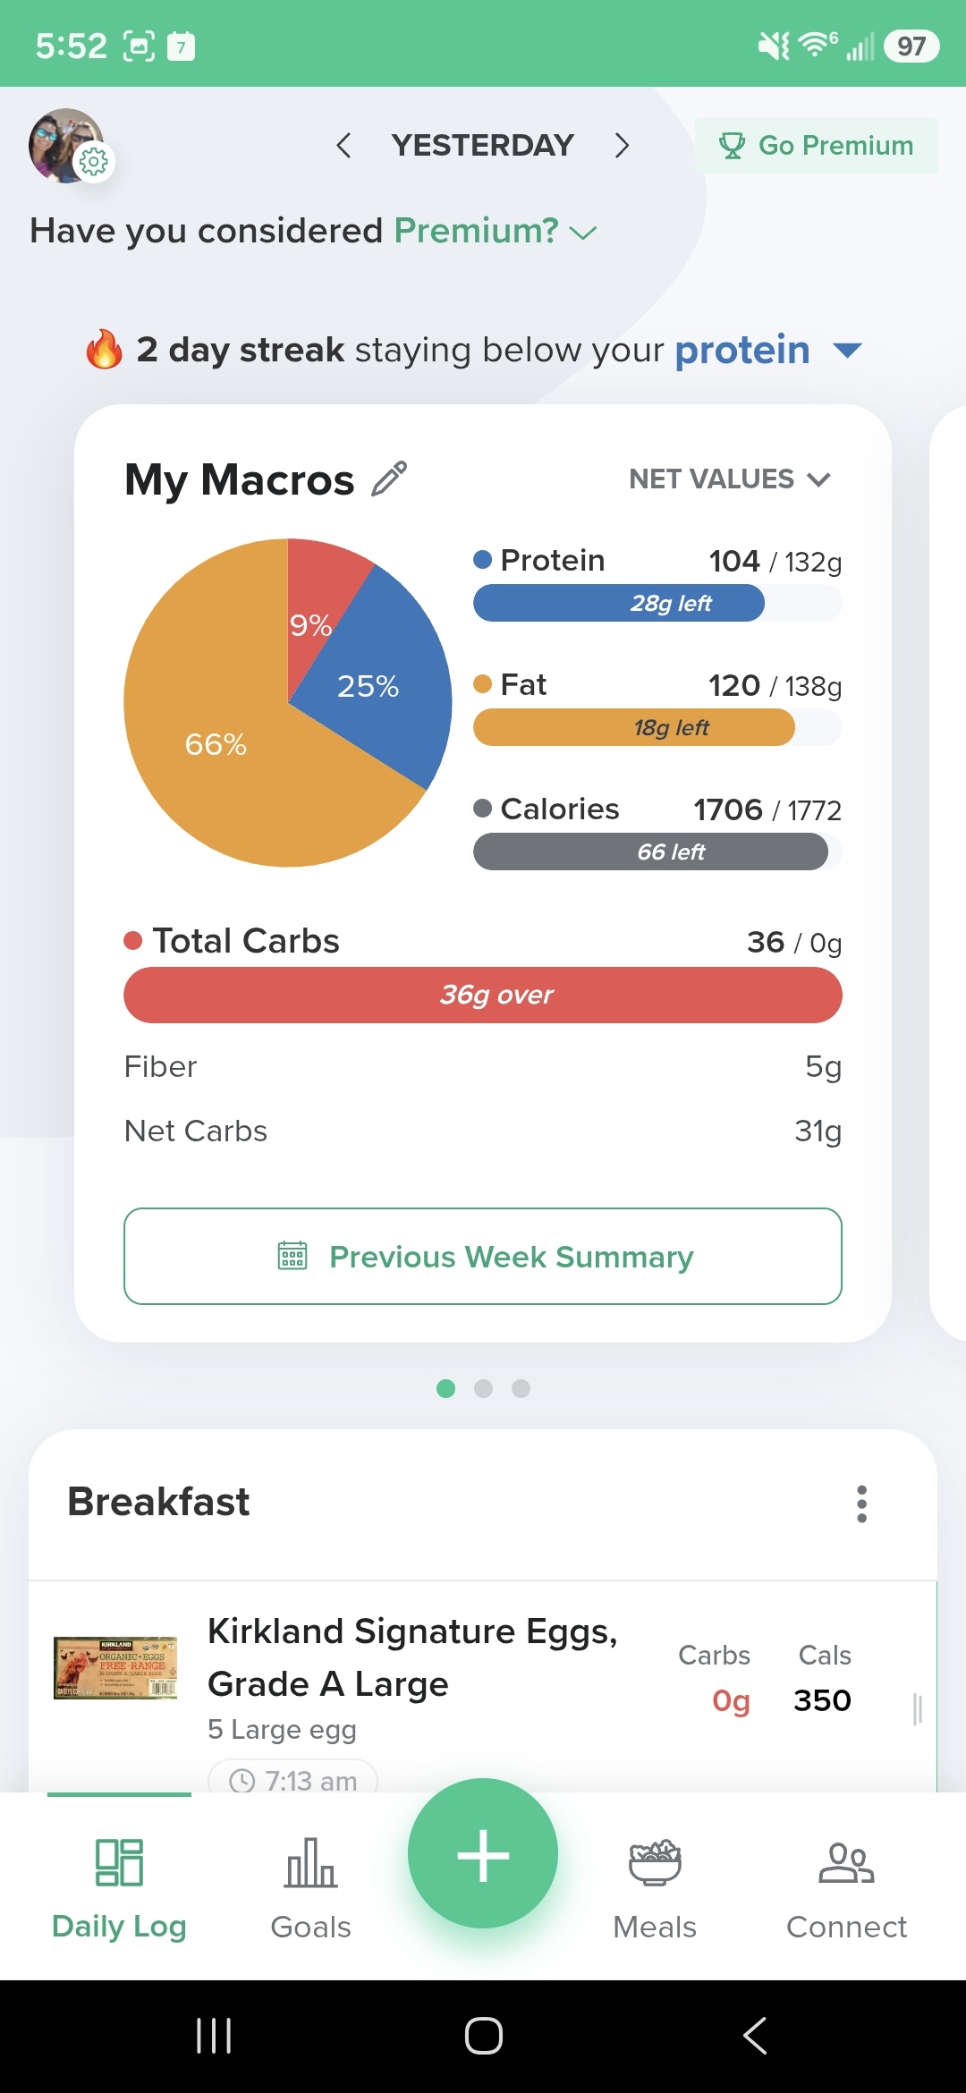The height and width of the screenshot is (2093, 966).
Task: Open the Kirkland Signature Eggs thumbnail
Action: point(115,1668)
